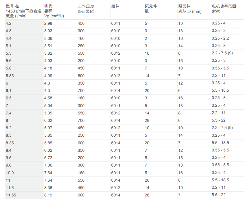Select the 泵元件阀芯 ∅ (mm) header
This screenshot has height=199, width=247.
click(190, 9)
